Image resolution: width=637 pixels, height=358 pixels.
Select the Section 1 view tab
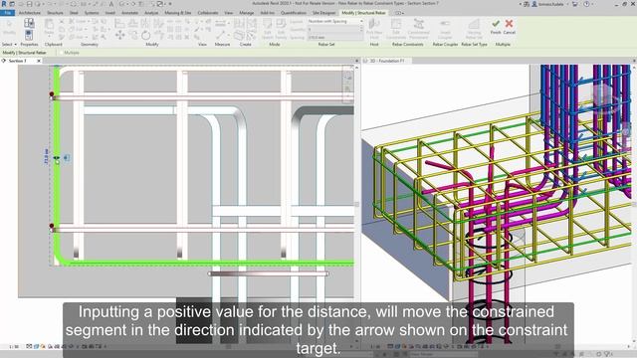click(18, 61)
